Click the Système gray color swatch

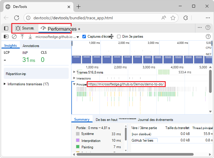[x=78, y=134]
